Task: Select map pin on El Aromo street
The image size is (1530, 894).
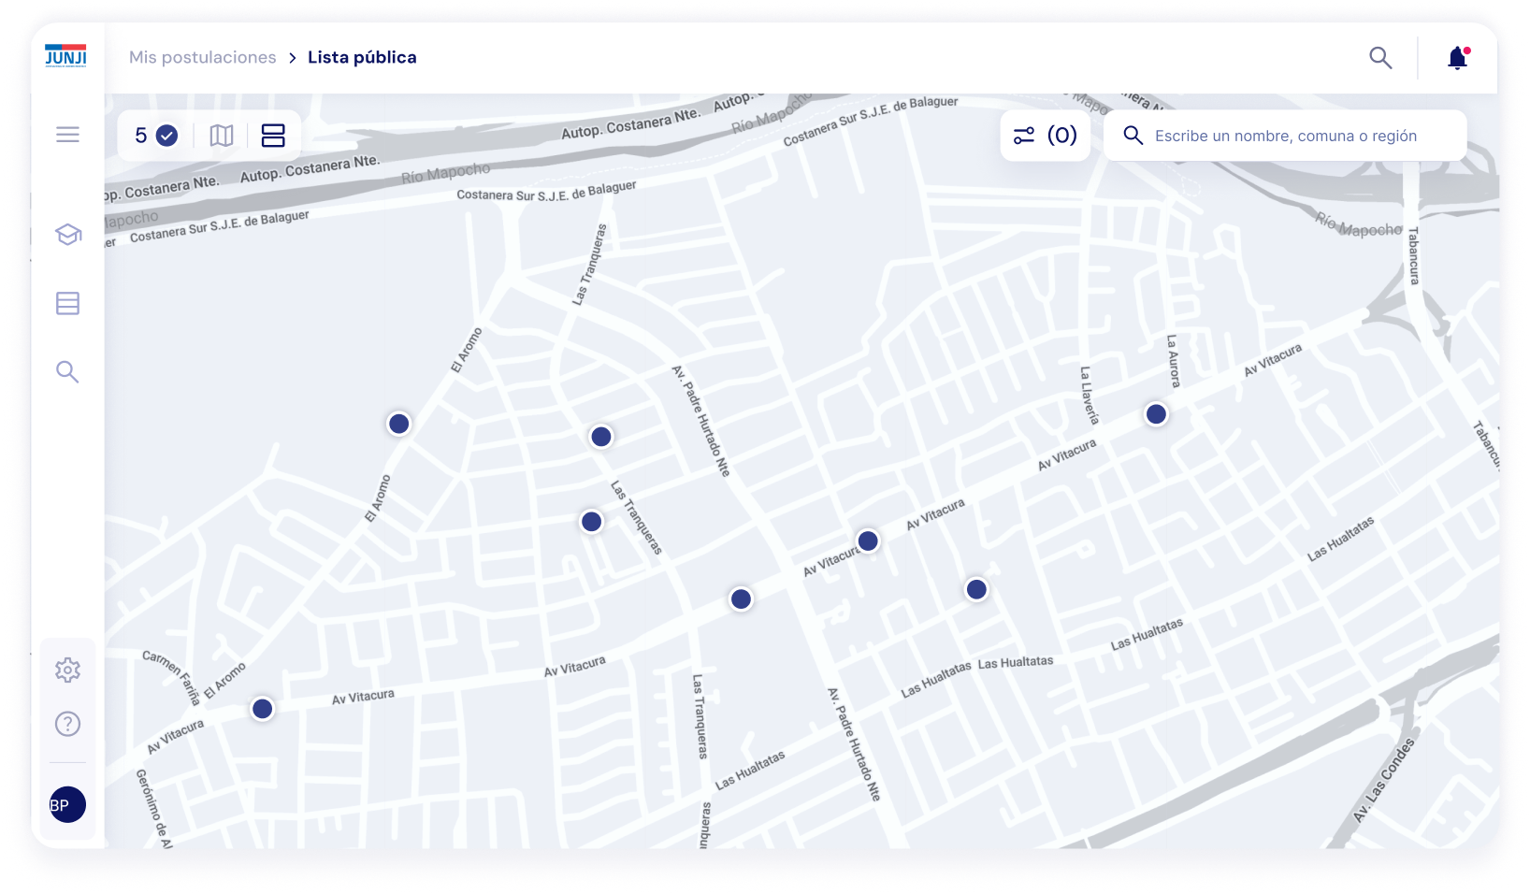Action: (x=399, y=424)
